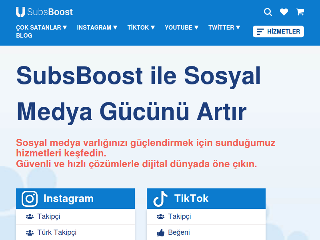Go to the BLOG page
This screenshot has width=320, height=240.
(24, 36)
